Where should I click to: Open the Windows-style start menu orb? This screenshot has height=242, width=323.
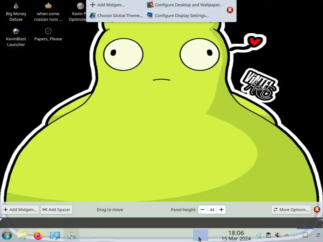pos(7,235)
